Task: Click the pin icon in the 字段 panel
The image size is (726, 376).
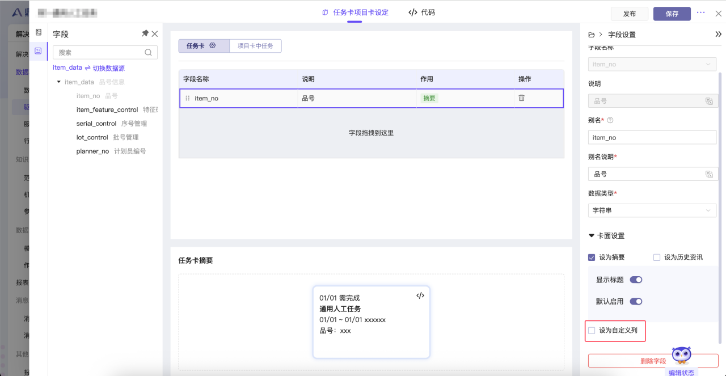Action: click(145, 34)
